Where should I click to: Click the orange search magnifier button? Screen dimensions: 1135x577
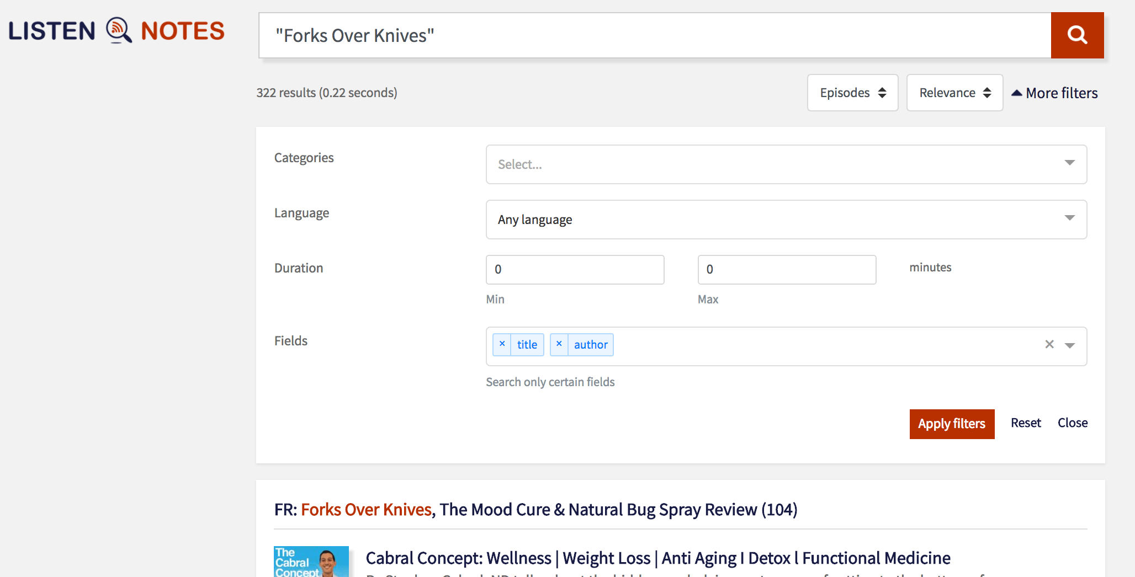click(1077, 35)
